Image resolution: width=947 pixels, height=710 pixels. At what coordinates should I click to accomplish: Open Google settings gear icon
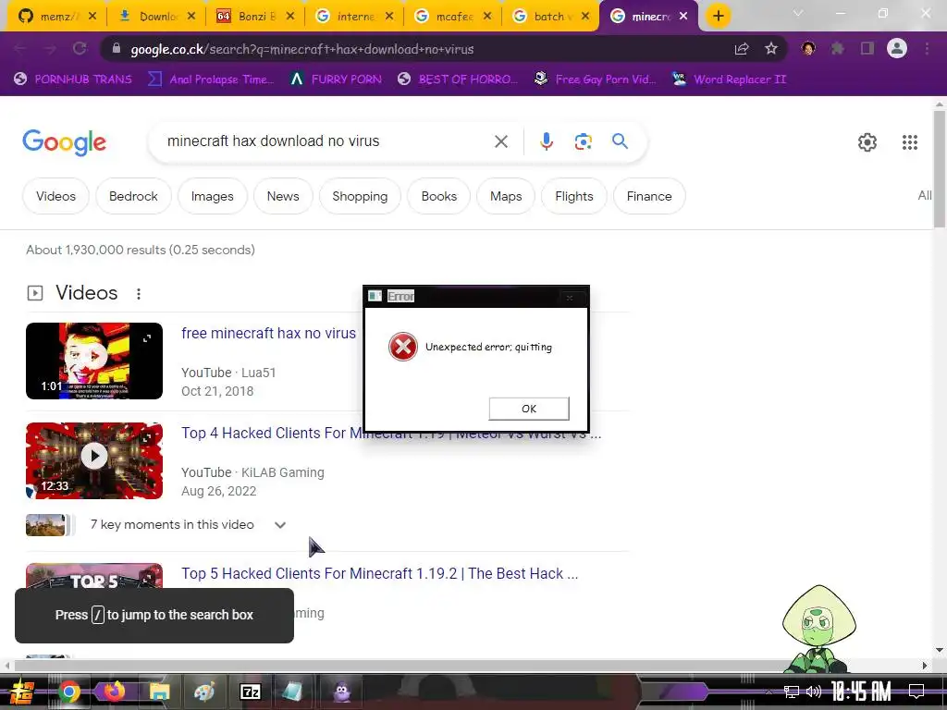[867, 142]
